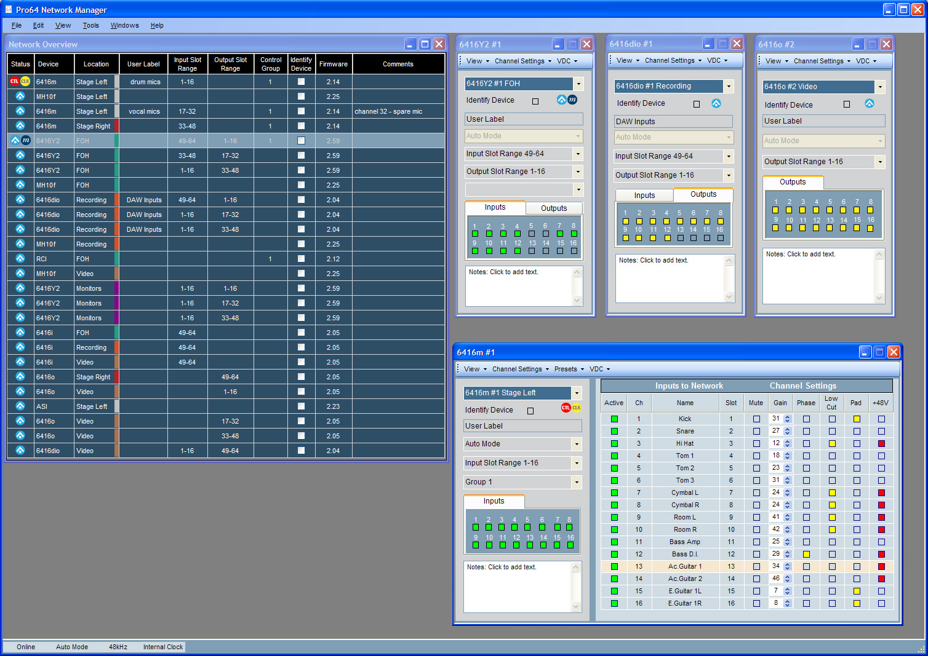The height and width of the screenshot is (656, 928).
Task: Click status icon of 6416dio Video row
Action: click(20, 450)
